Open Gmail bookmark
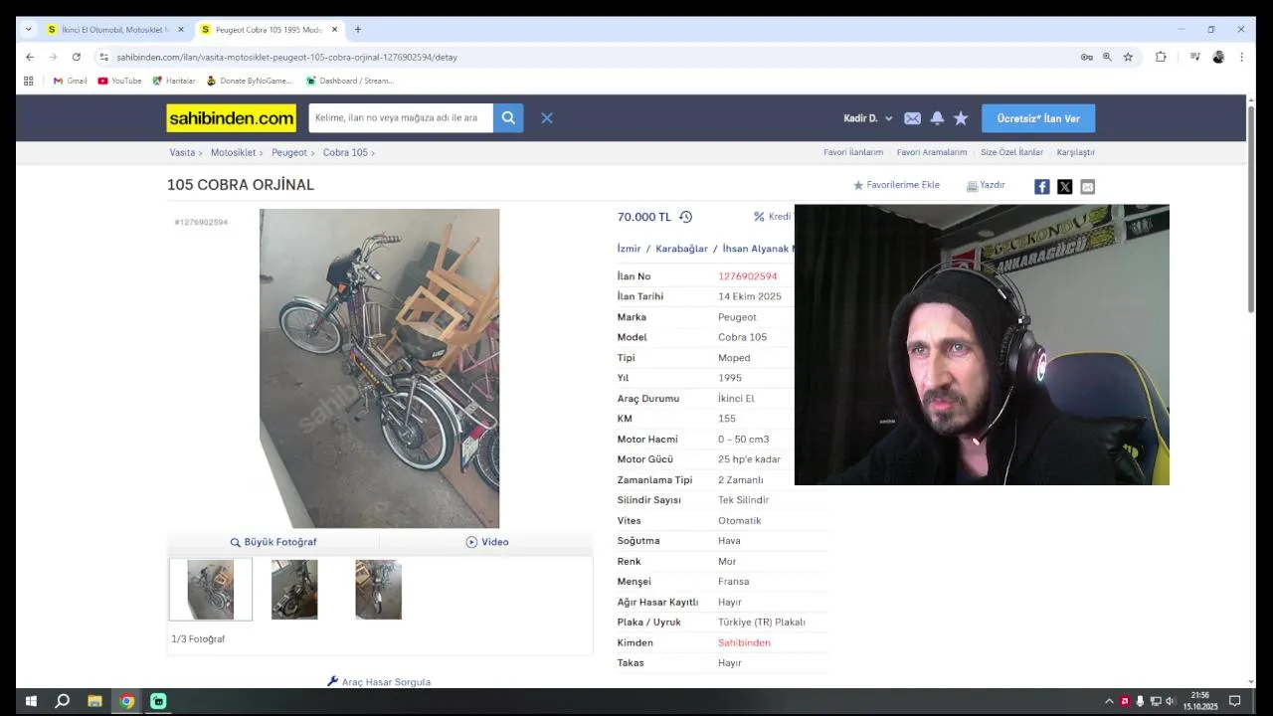 click(70, 81)
